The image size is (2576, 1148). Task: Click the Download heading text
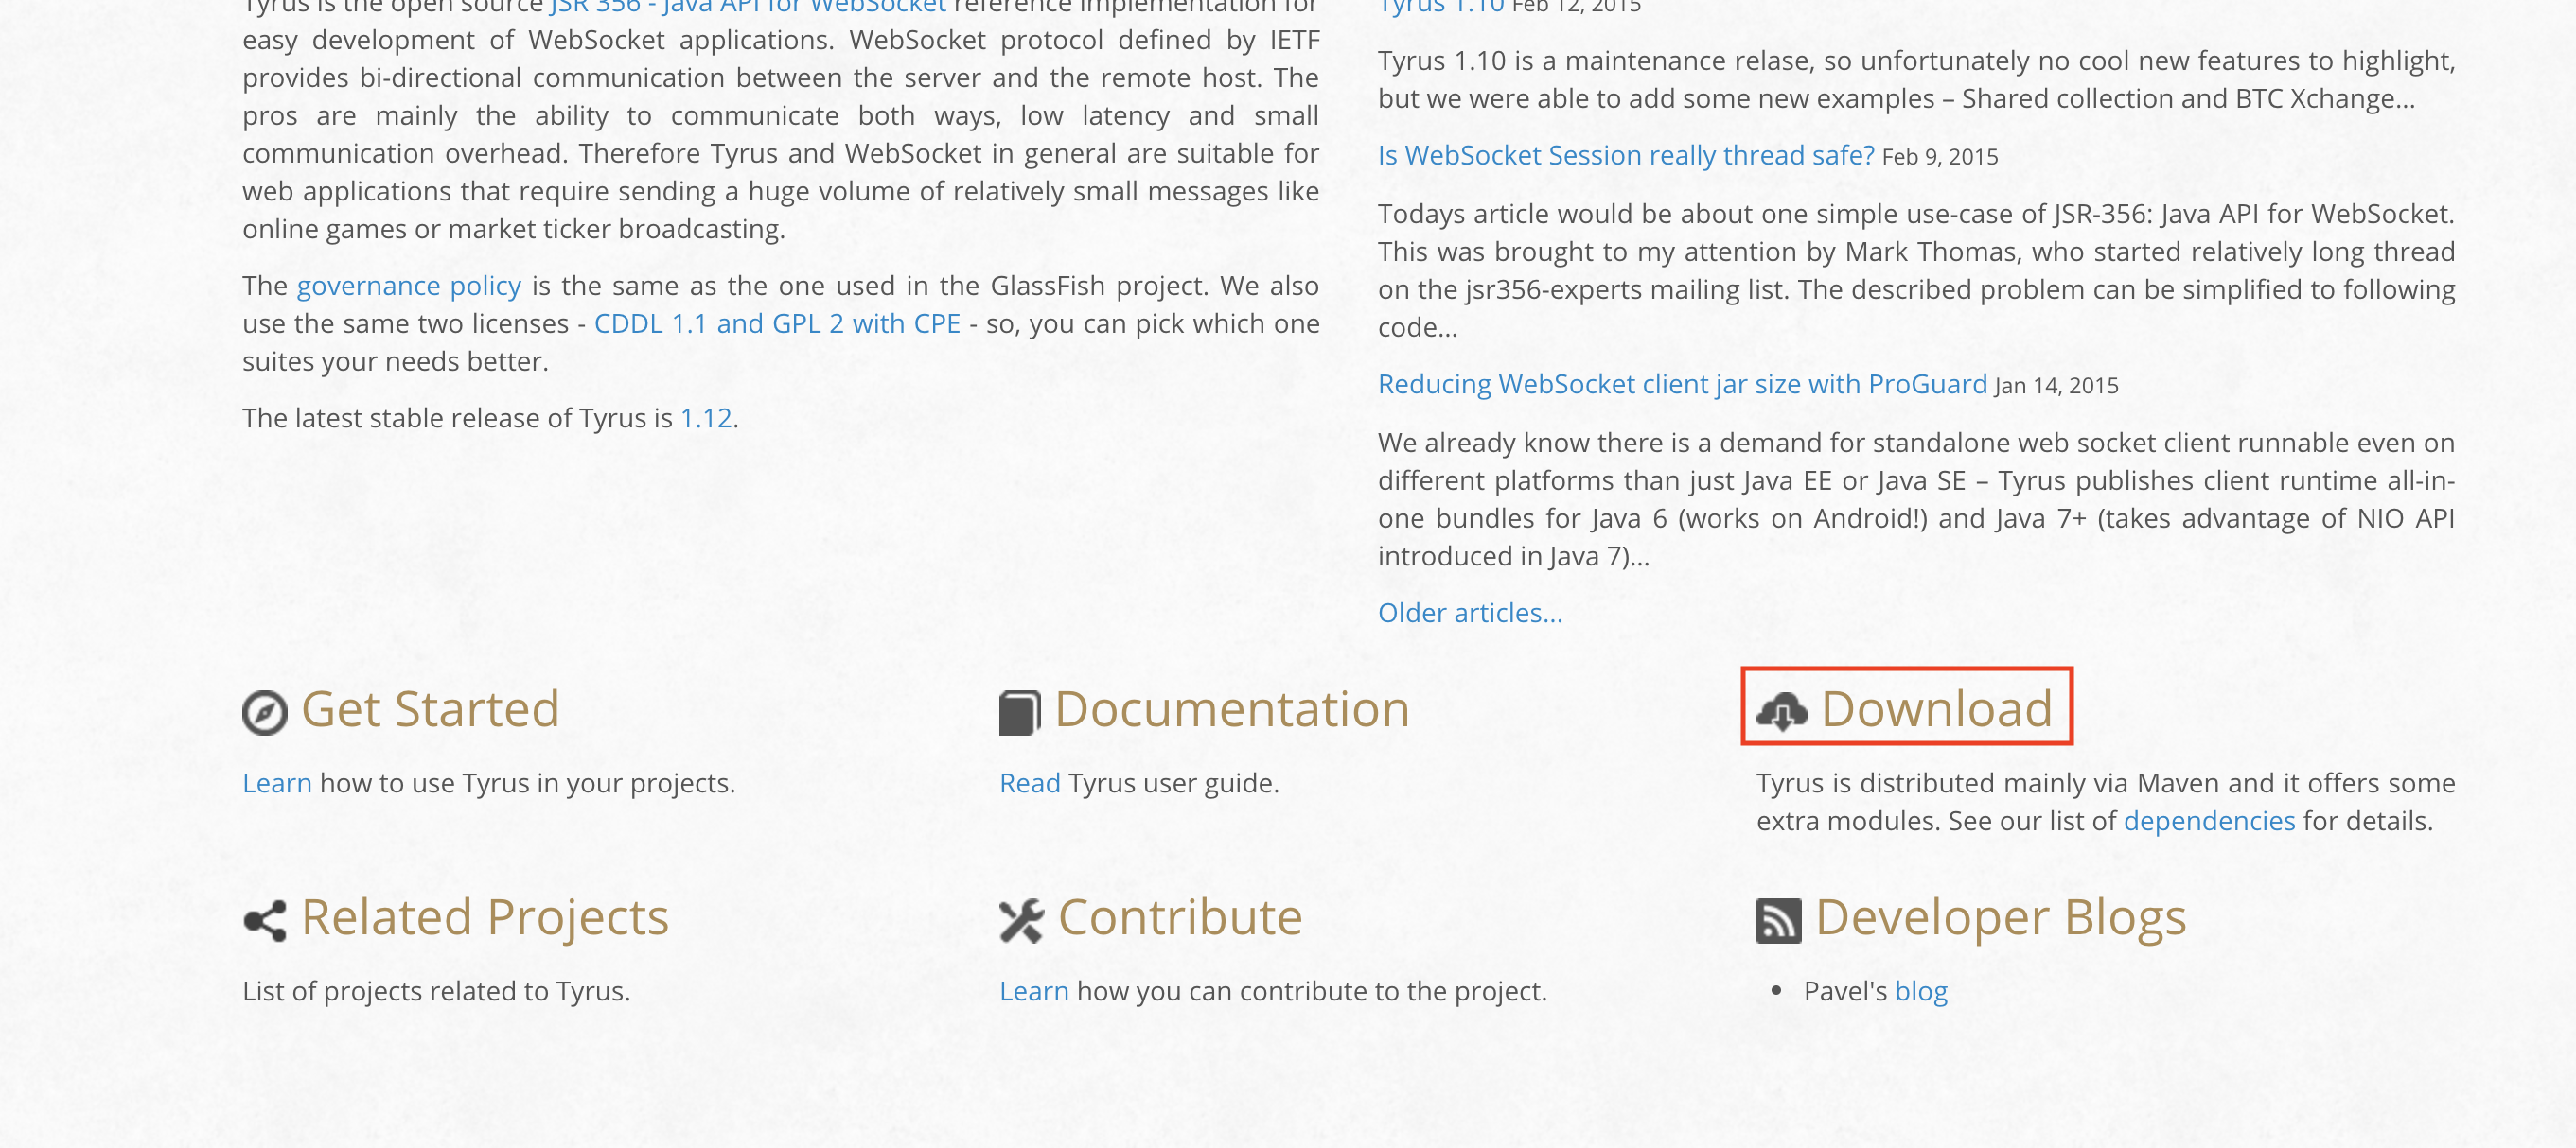[1937, 709]
